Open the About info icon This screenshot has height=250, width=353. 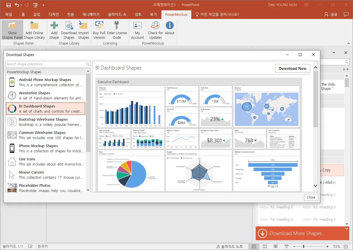tap(169, 26)
